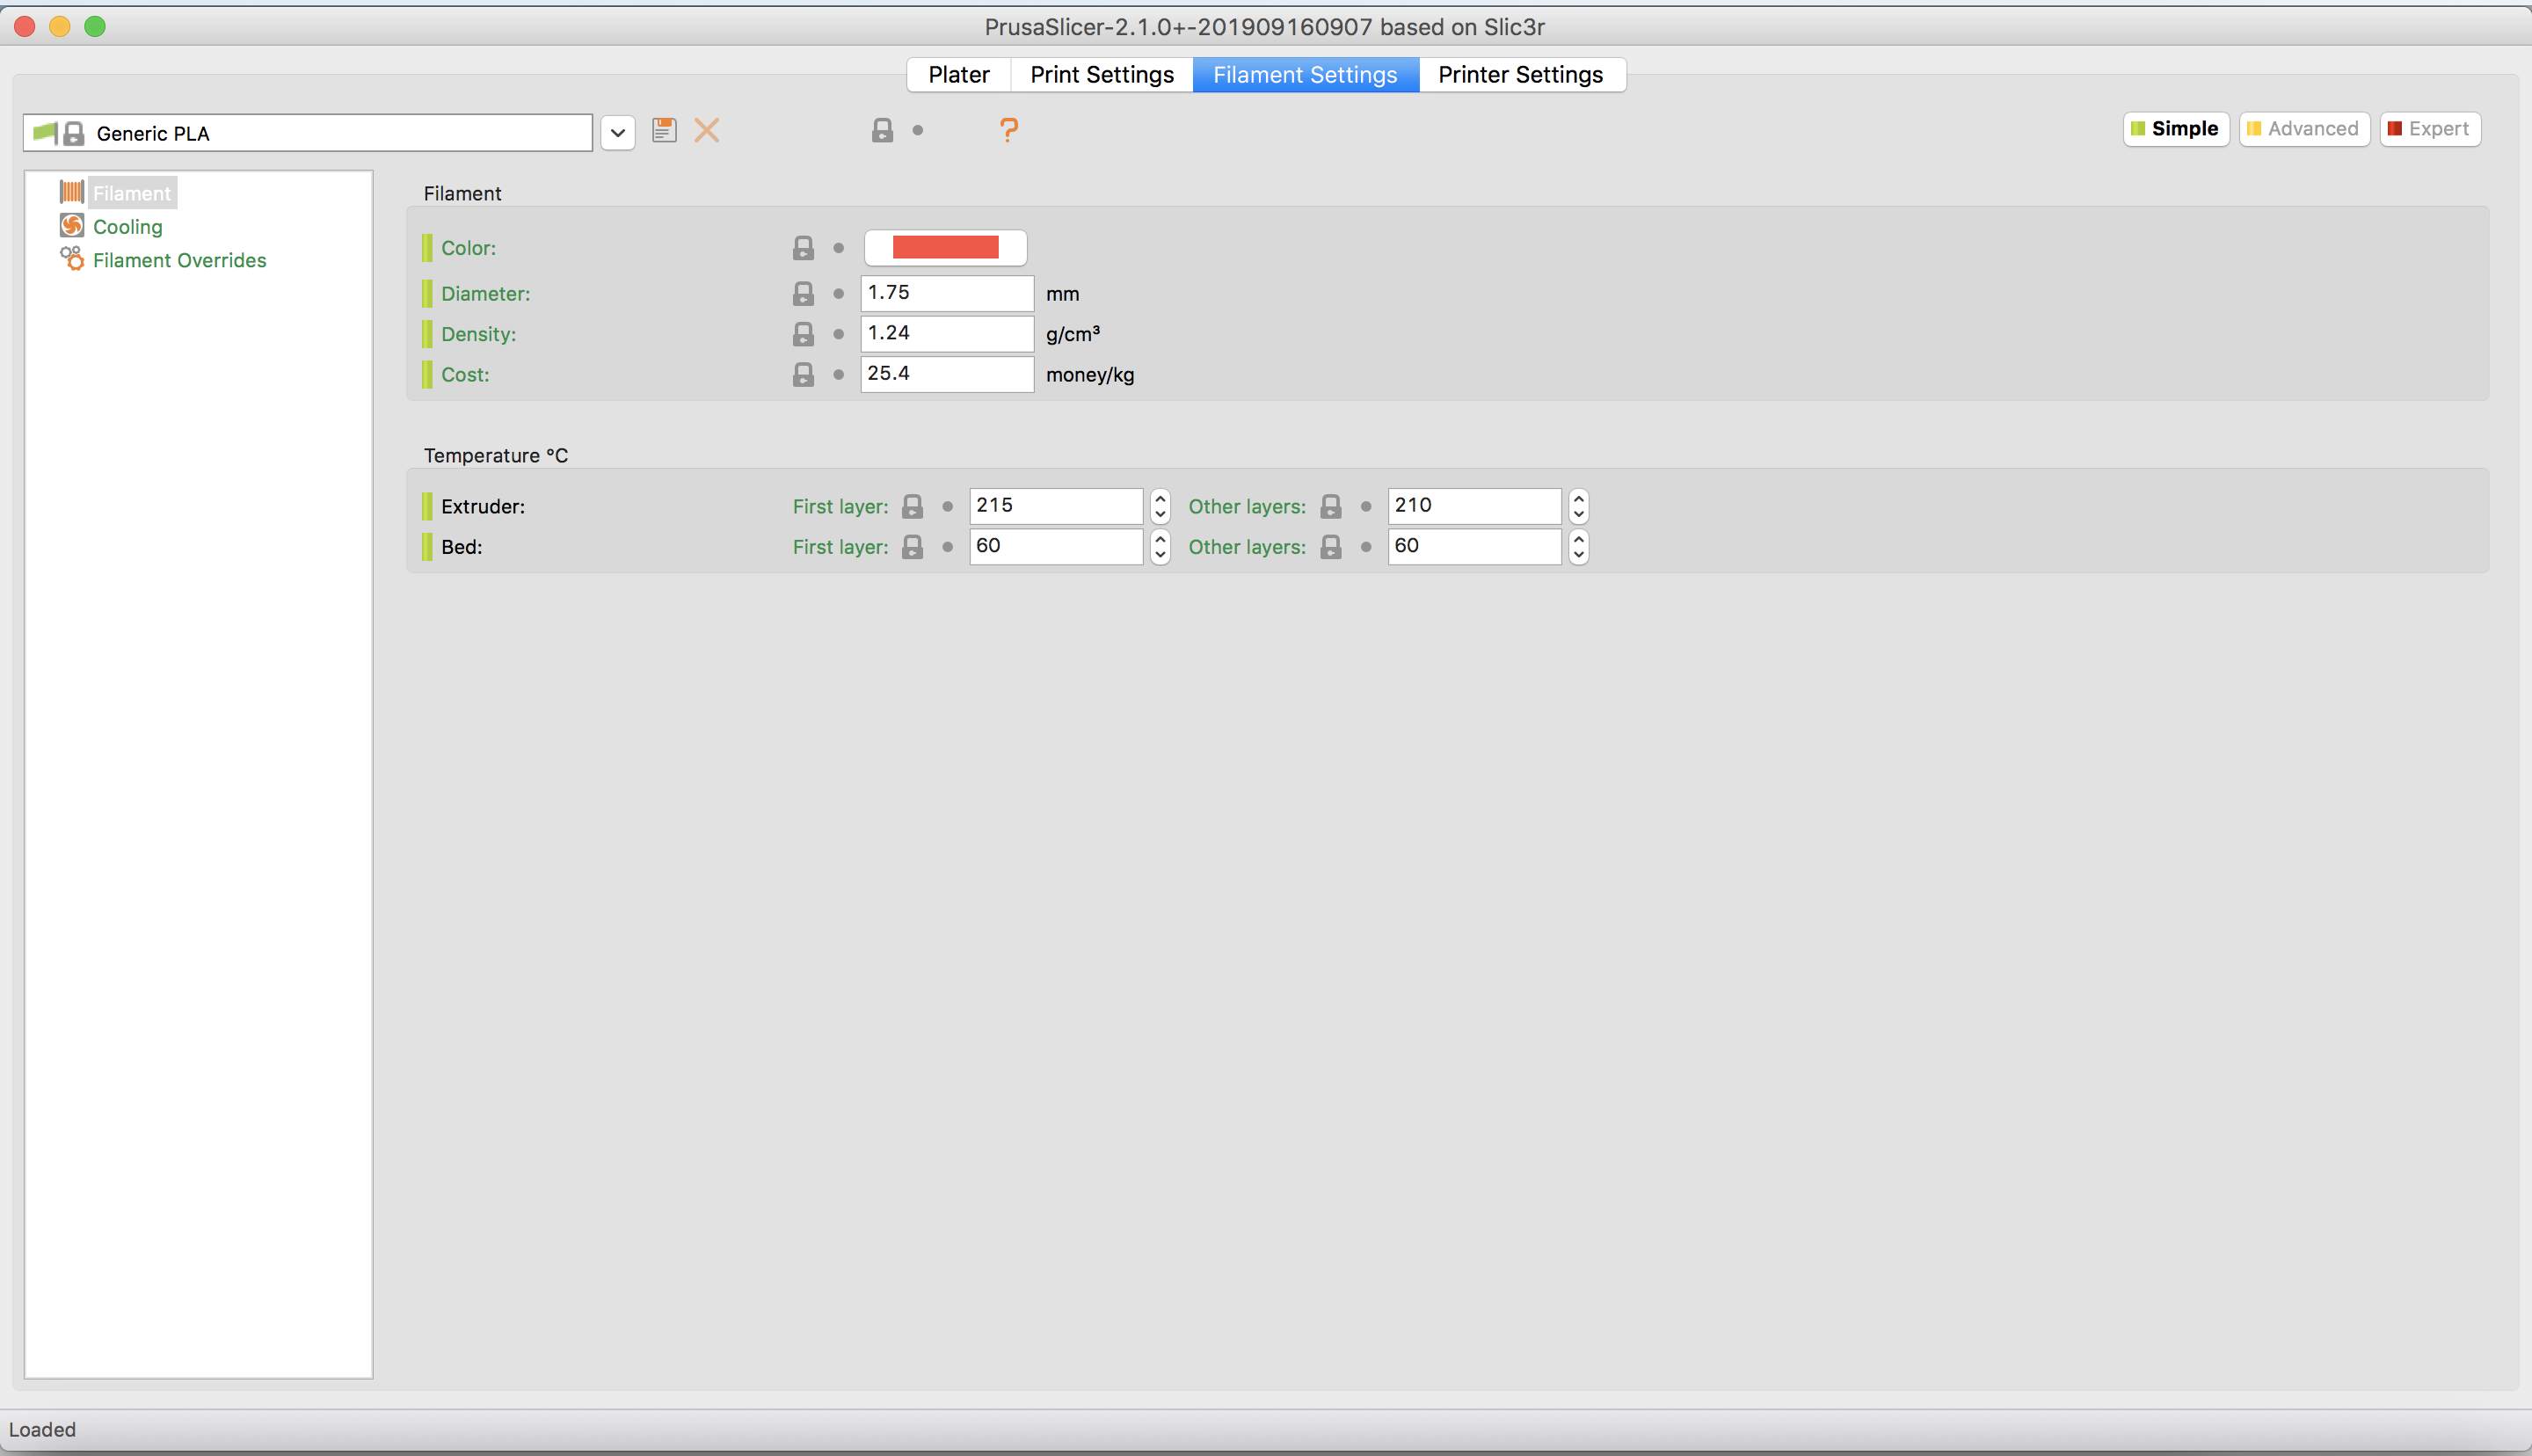Click the Color label link
Viewport: 2532px width, 1456px height.
[x=469, y=248]
